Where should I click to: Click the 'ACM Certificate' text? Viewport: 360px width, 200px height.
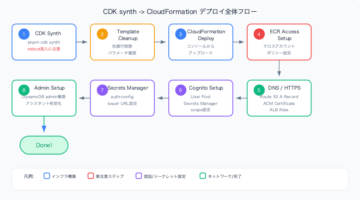tap(279, 104)
